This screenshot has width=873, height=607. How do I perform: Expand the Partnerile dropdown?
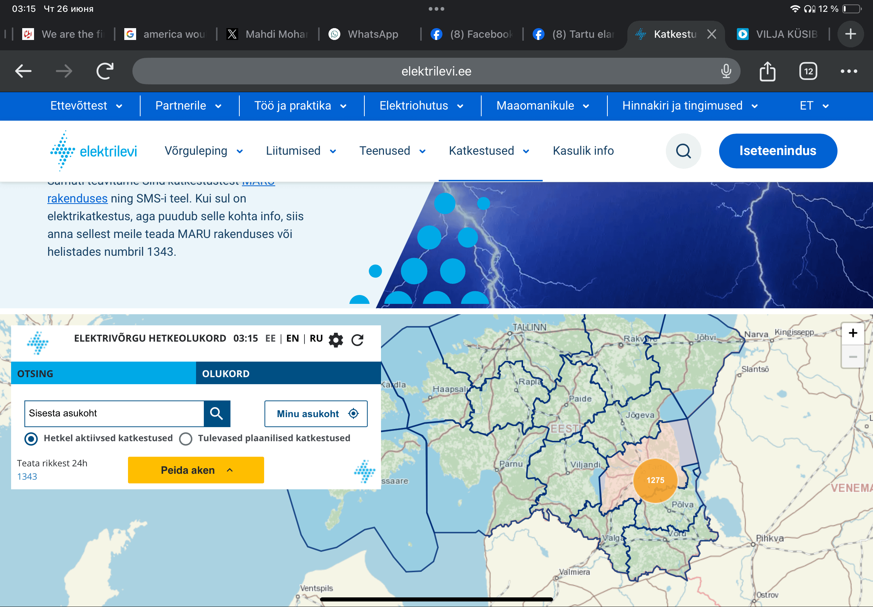click(x=189, y=106)
